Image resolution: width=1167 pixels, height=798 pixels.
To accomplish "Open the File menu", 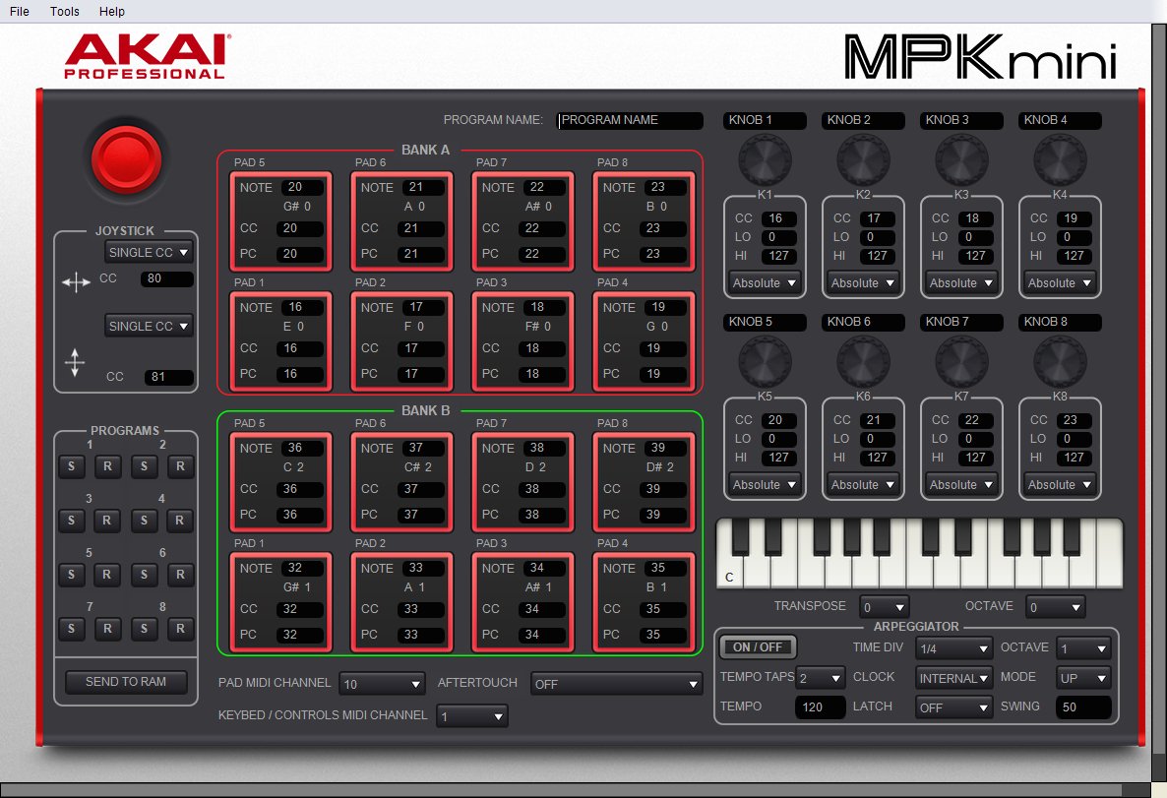I will [x=19, y=11].
